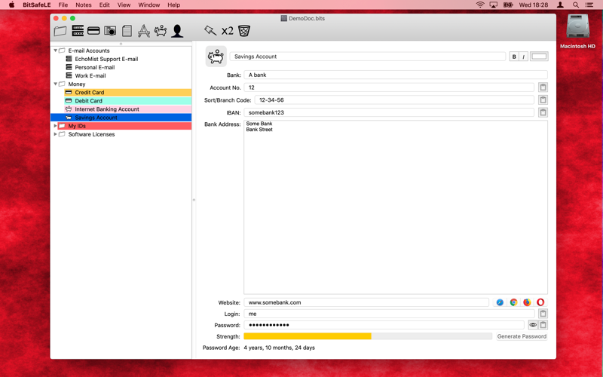Screen dimensions: 603x377
Task: Open the View menu
Action: [124, 5]
